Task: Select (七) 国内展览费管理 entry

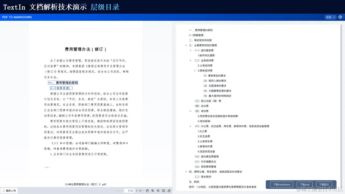Action: pyautogui.click(x=207, y=157)
